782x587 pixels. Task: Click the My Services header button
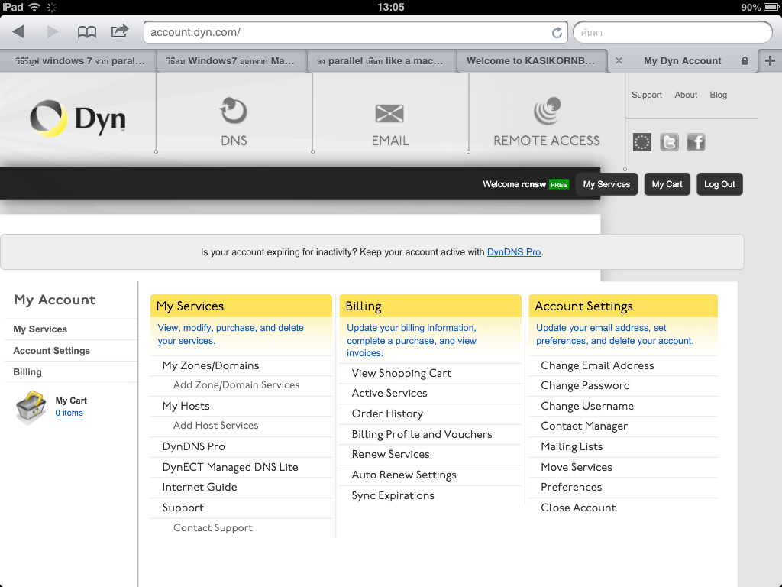pyautogui.click(x=606, y=184)
